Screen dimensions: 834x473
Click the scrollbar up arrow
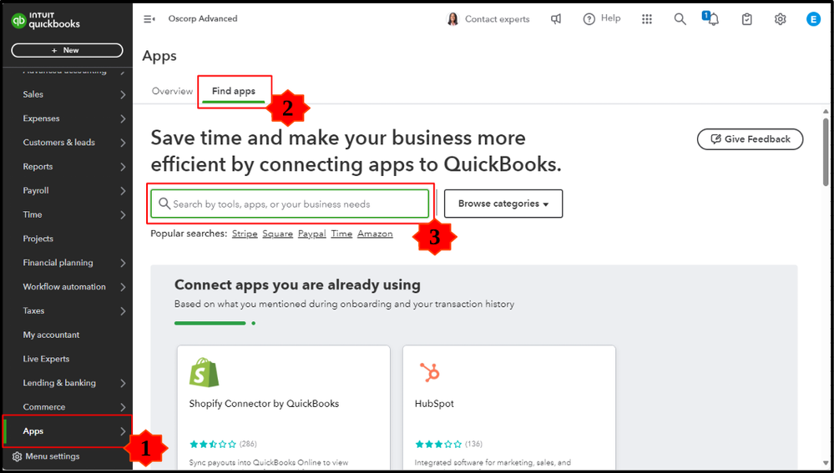826,111
